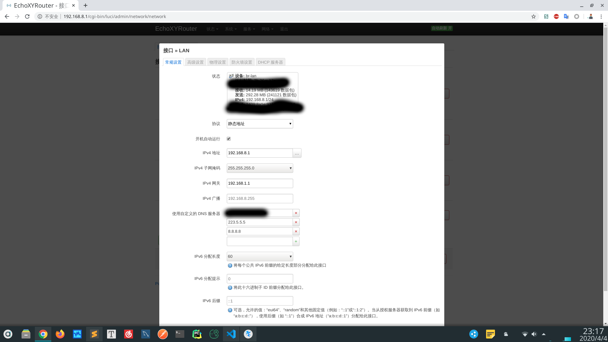Open a new browser tab

[x=85, y=5]
